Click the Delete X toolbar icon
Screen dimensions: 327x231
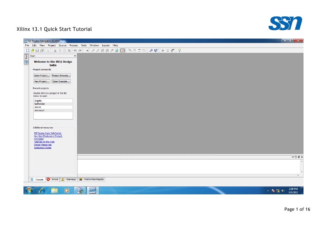69,50
